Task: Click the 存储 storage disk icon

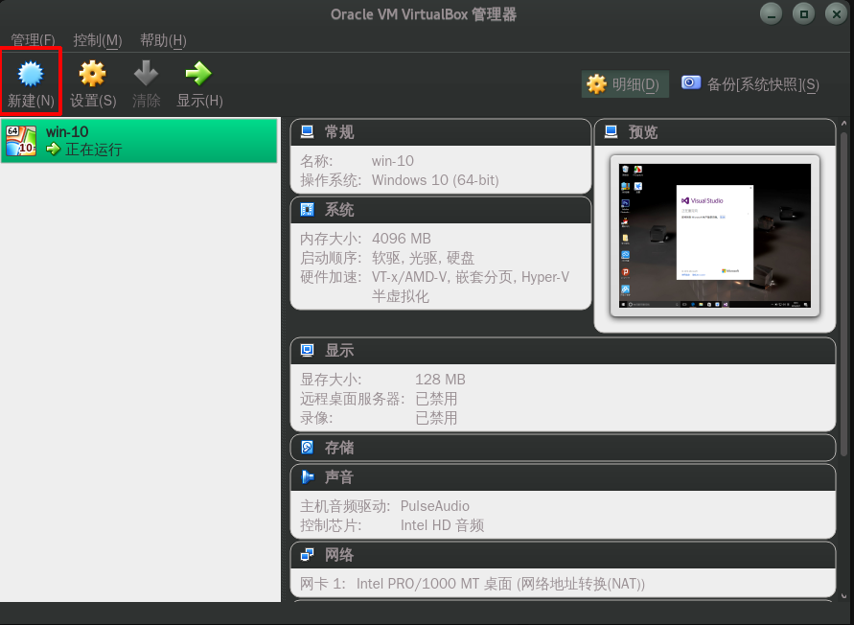Action: click(x=307, y=448)
